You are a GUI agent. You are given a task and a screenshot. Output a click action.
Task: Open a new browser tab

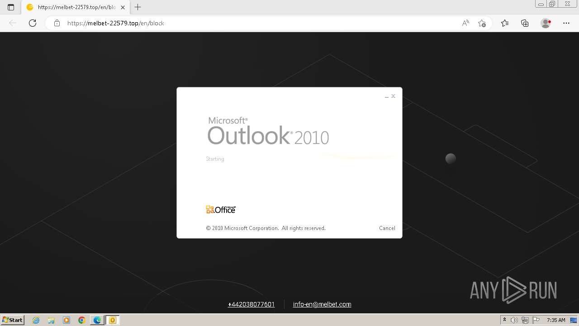point(138,7)
